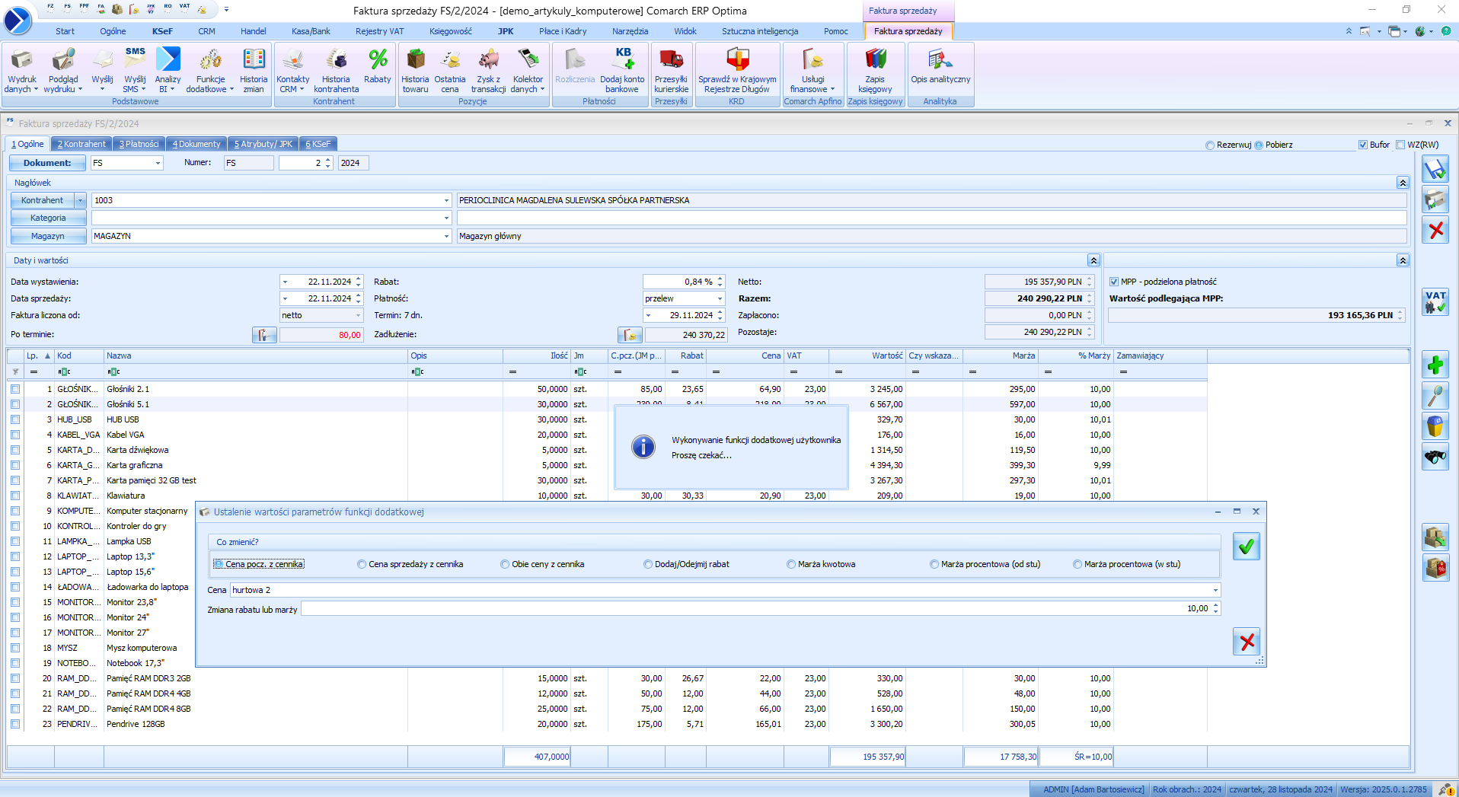Viewport: 1459px width, 797px height.
Task: Select Dodaj/Odejmij rabat option
Action: (686, 564)
